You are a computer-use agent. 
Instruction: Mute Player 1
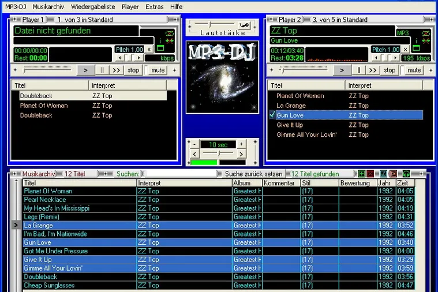pyautogui.click(x=158, y=70)
